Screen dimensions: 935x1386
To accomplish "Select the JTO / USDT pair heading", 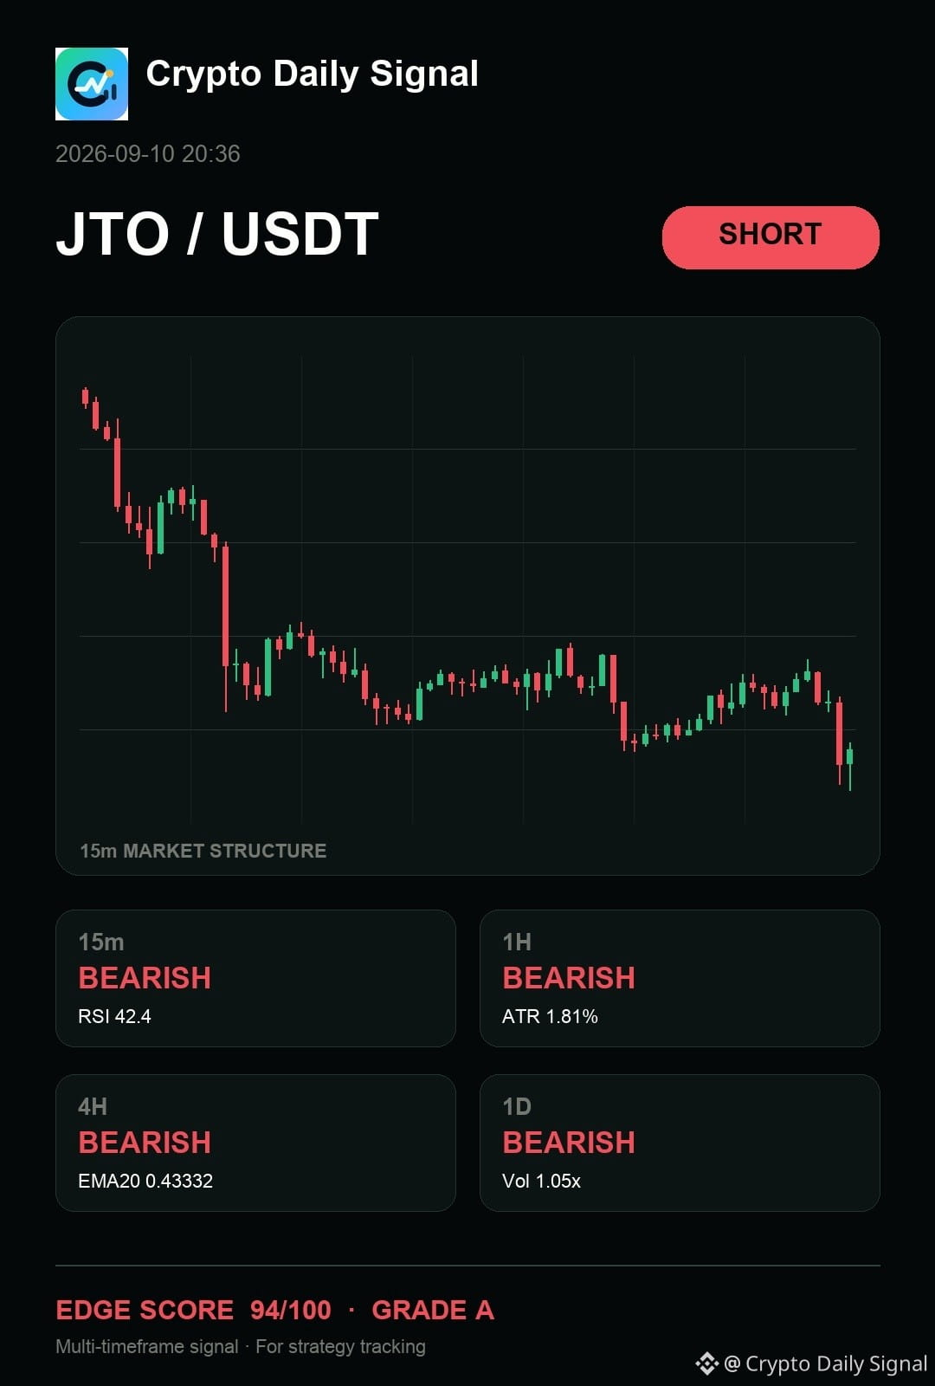I will tap(217, 234).
